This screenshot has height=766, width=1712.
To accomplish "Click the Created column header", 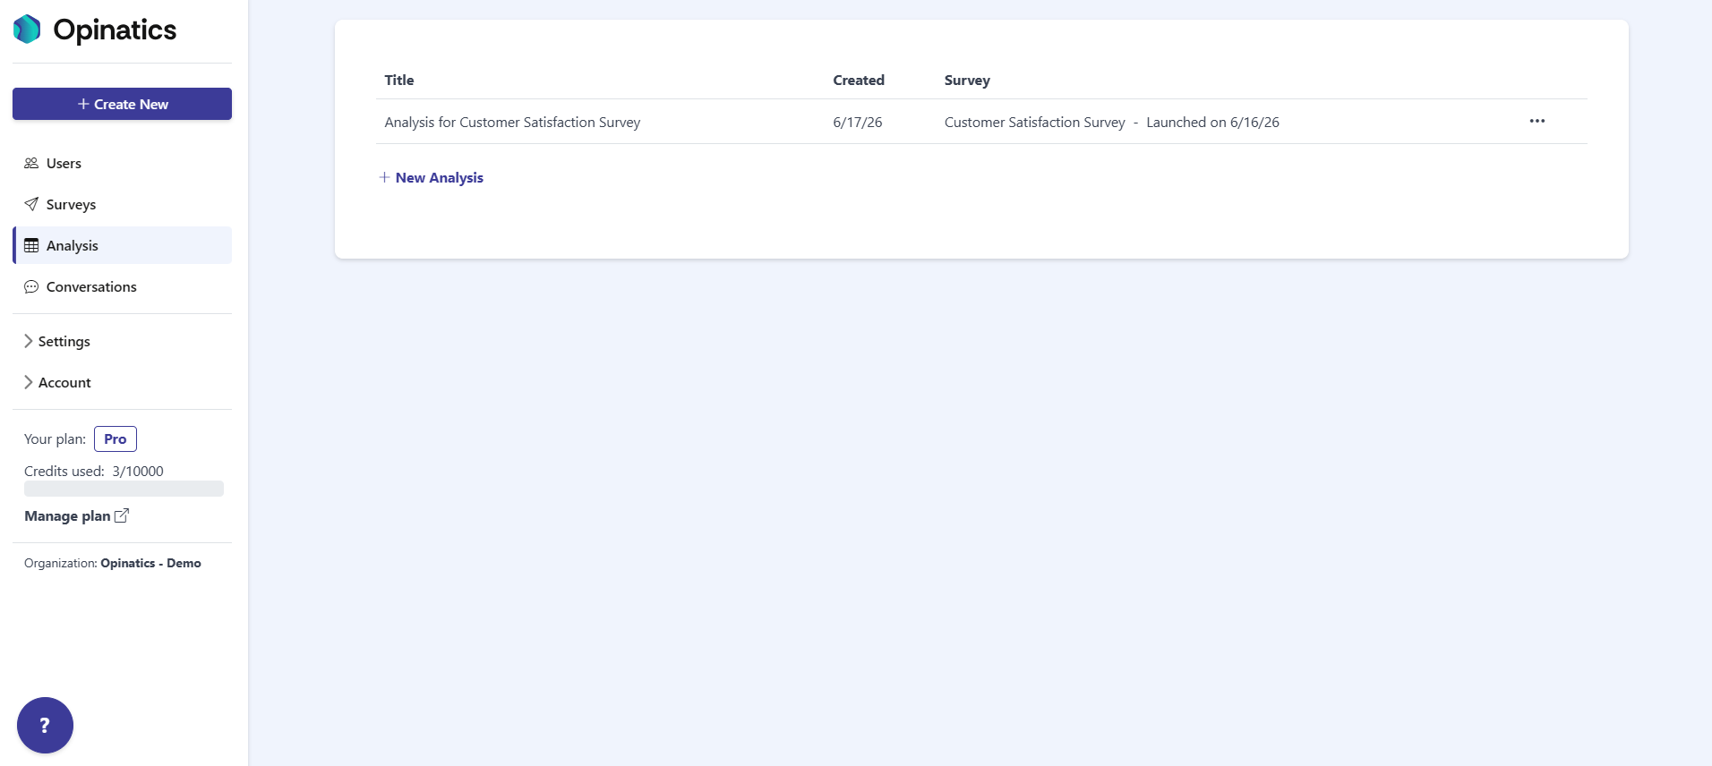I will pos(859,80).
